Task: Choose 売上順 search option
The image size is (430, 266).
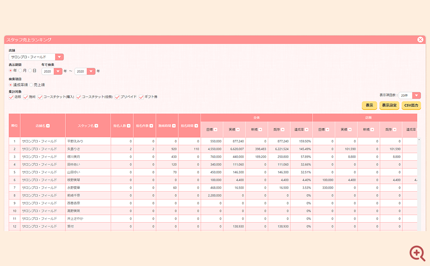Action: [31, 85]
